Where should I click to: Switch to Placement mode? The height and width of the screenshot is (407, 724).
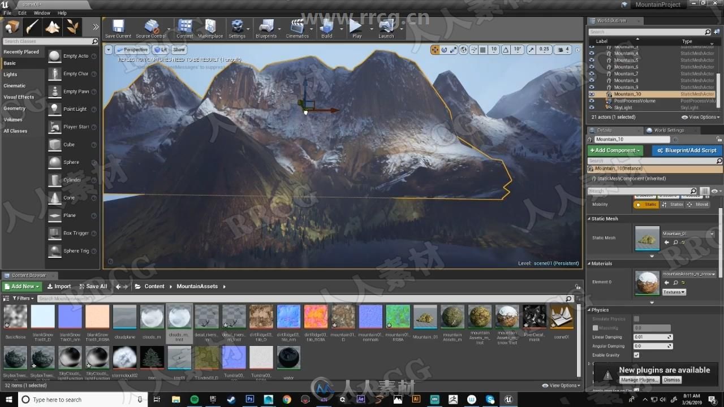(x=12, y=27)
